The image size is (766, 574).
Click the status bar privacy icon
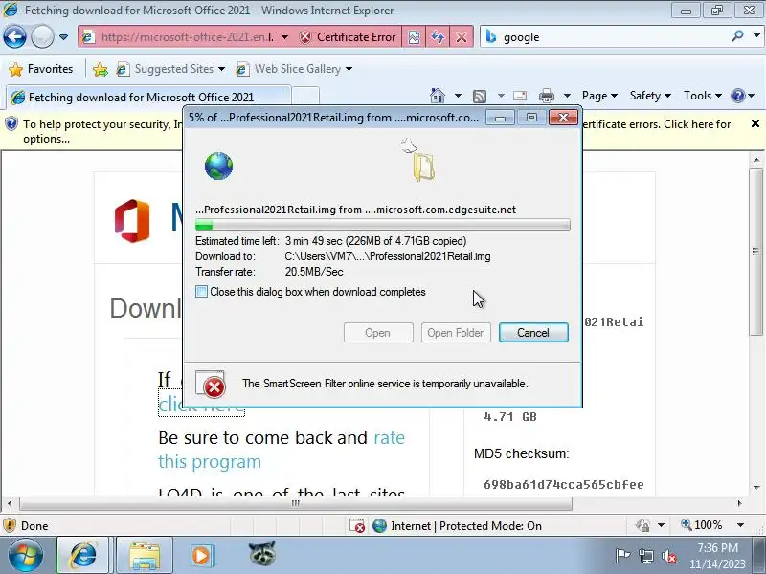pyautogui.click(x=642, y=525)
